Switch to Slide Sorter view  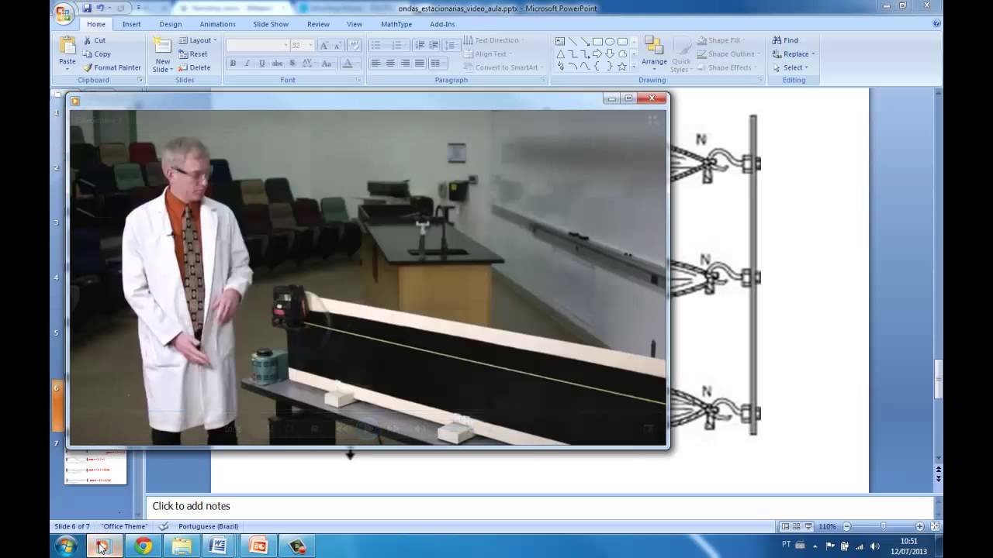click(x=798, y=526)
